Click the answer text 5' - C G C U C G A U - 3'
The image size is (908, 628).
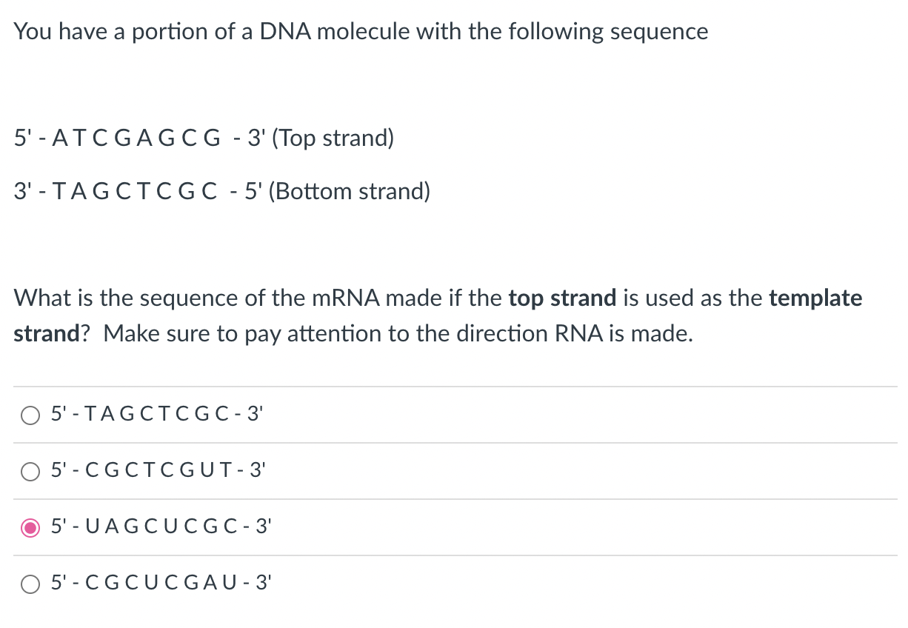pos(161,583)
